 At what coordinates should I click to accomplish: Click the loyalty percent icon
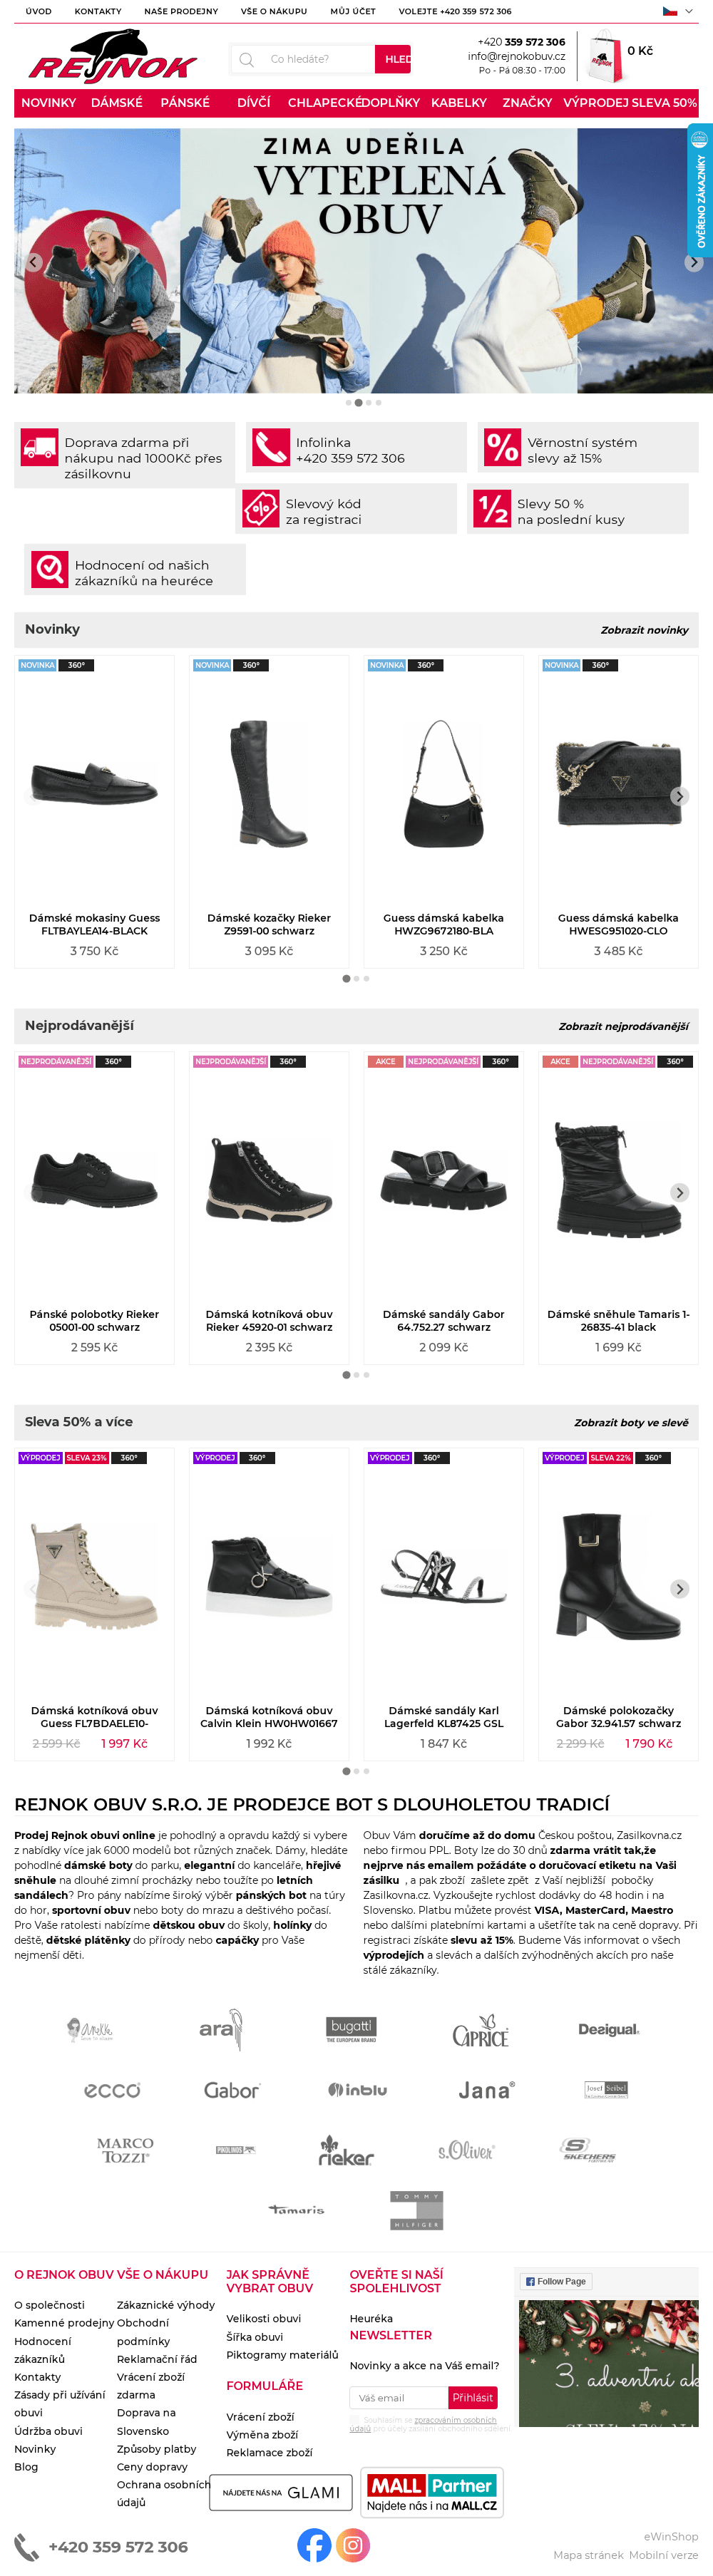click(x=502, y=447)
